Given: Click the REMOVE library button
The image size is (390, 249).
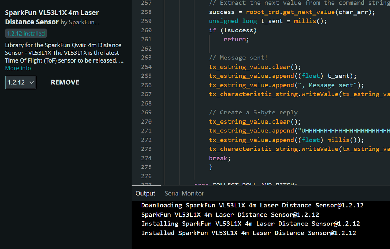Looking at the screenshot, I should [65, 82].
